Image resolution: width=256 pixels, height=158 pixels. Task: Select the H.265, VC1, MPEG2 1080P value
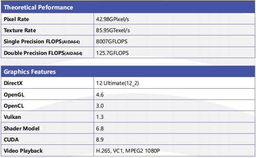(x=128, y=151)
